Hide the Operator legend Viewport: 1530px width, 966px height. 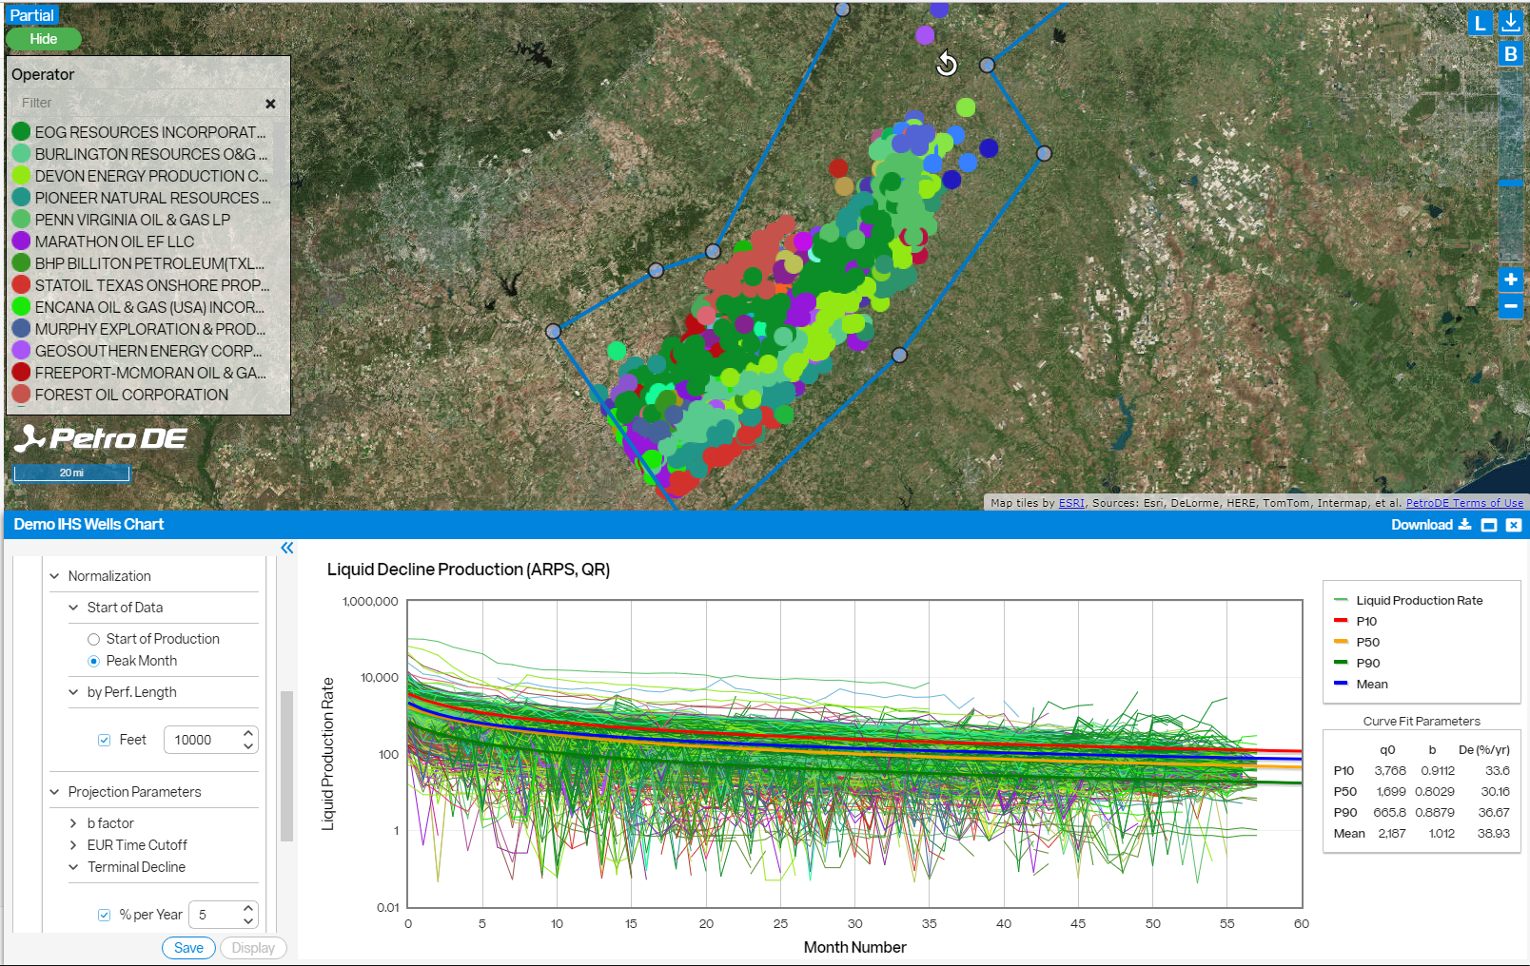tap(44, 39)
